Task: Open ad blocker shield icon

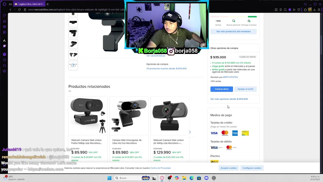Action: pos(290,10)
